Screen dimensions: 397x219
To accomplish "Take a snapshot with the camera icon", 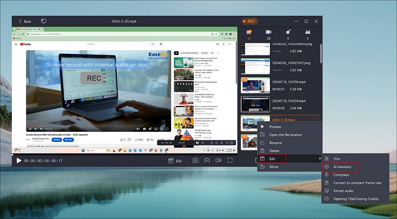I will [195, 160].
